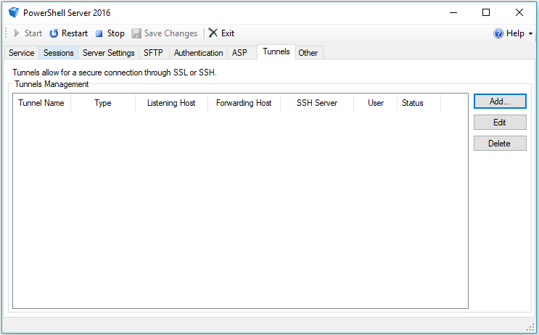Image resolution: width=539 pixels, height=335 pixels.
Task: Click the User column header
Action: [x=375, y=103]
